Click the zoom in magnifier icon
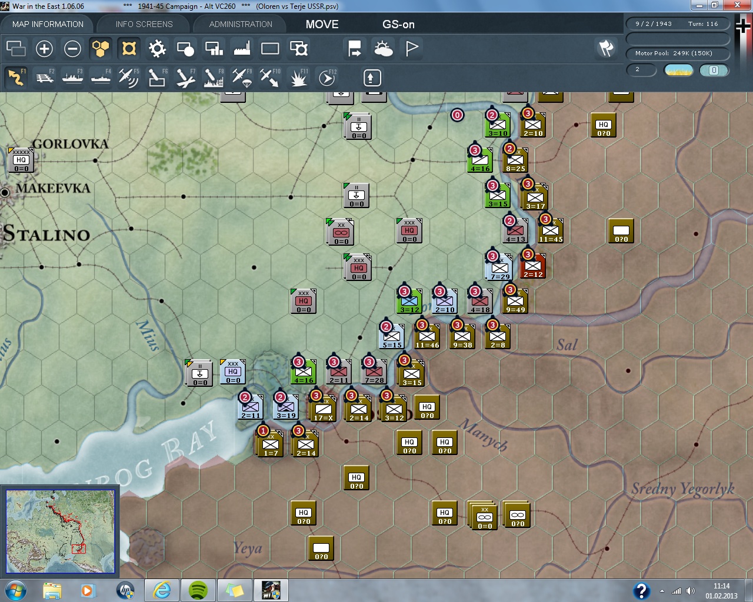 coord(44,48)
